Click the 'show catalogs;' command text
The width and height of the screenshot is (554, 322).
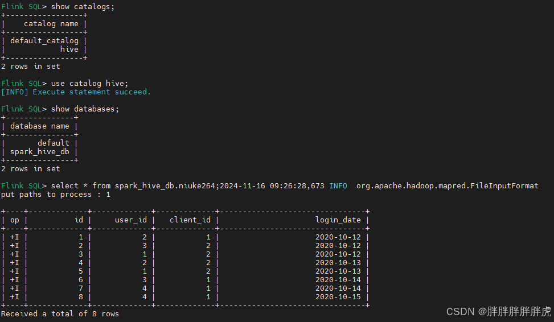(x=83, y=7)
